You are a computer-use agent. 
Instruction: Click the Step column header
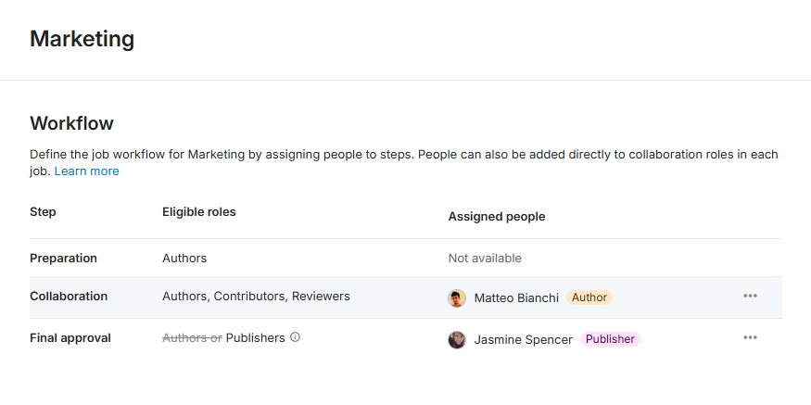point(43,212)
